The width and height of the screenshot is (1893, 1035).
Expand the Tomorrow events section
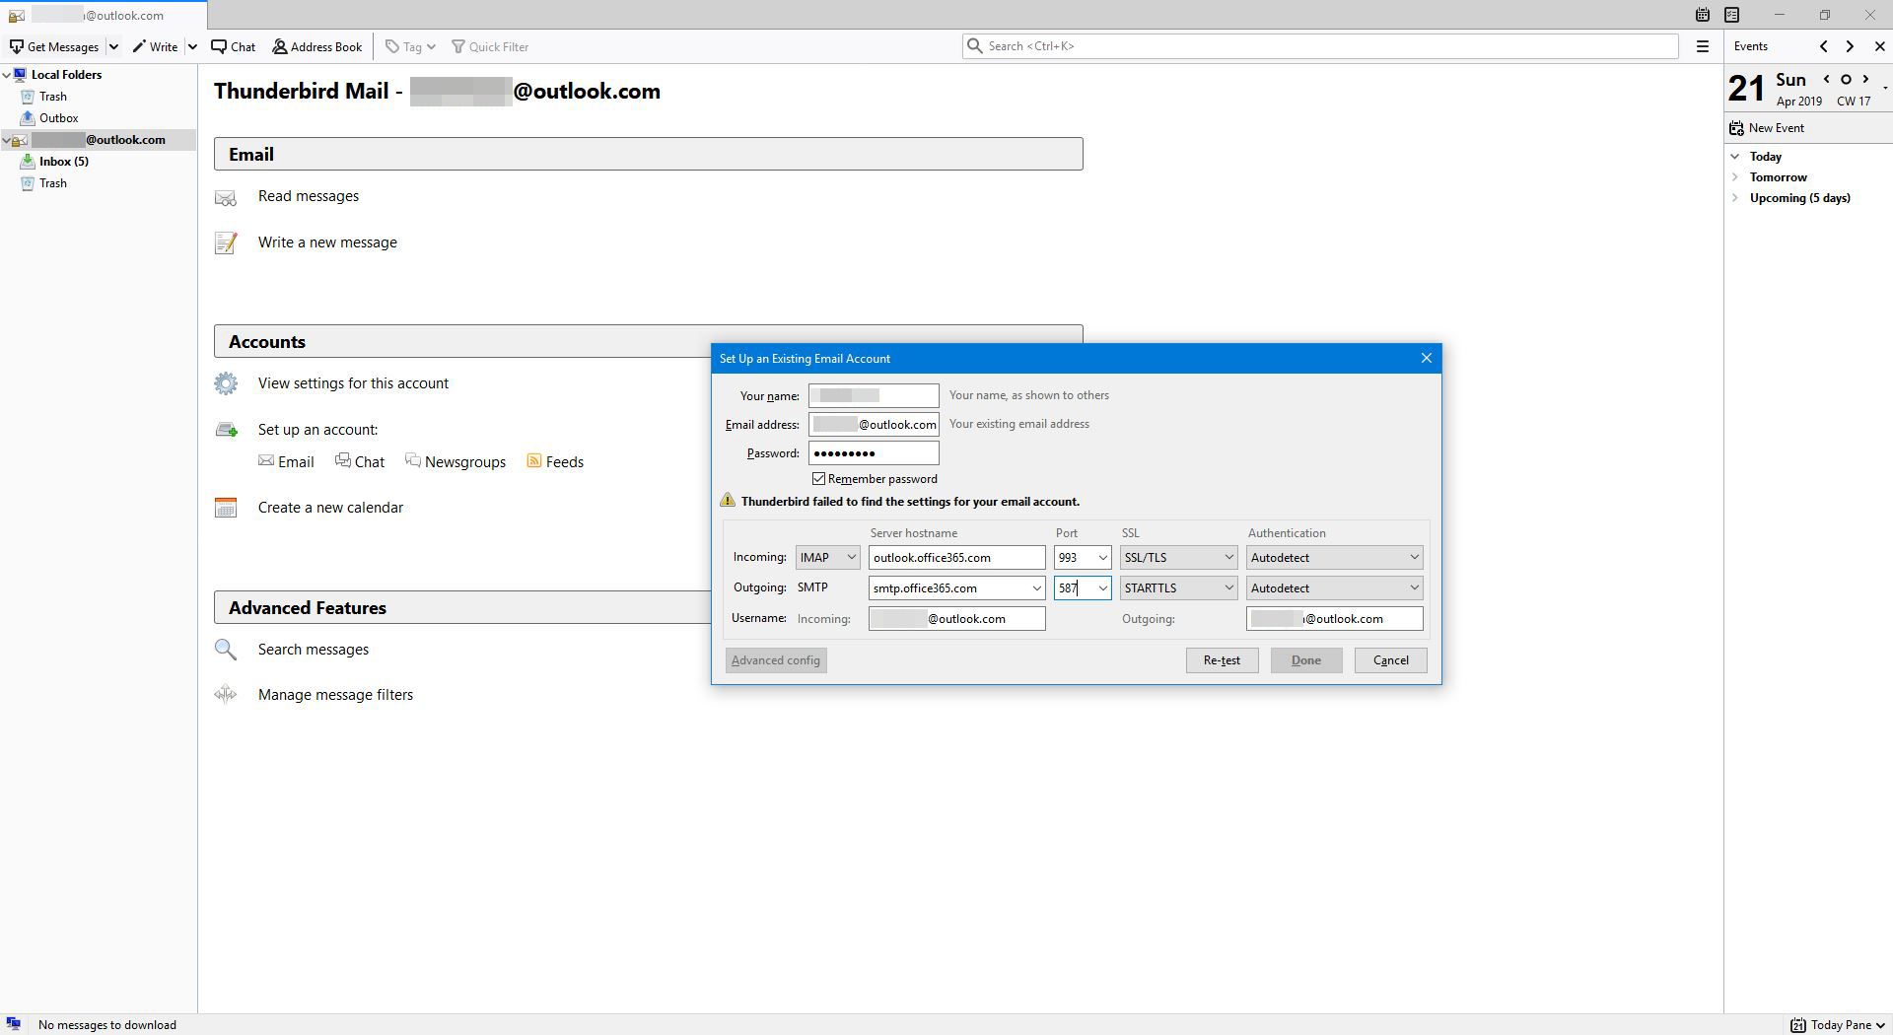tap(1735, 177)
